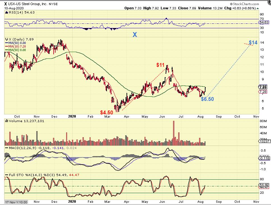
Task: Click the USX-US Steel Group, Inc. title
Action: coord(28,4)
